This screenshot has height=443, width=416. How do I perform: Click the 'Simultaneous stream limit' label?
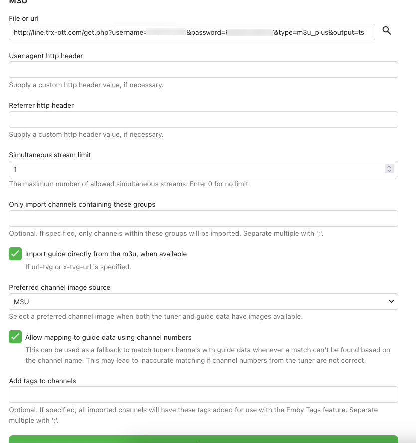click(x=50, y=155)
